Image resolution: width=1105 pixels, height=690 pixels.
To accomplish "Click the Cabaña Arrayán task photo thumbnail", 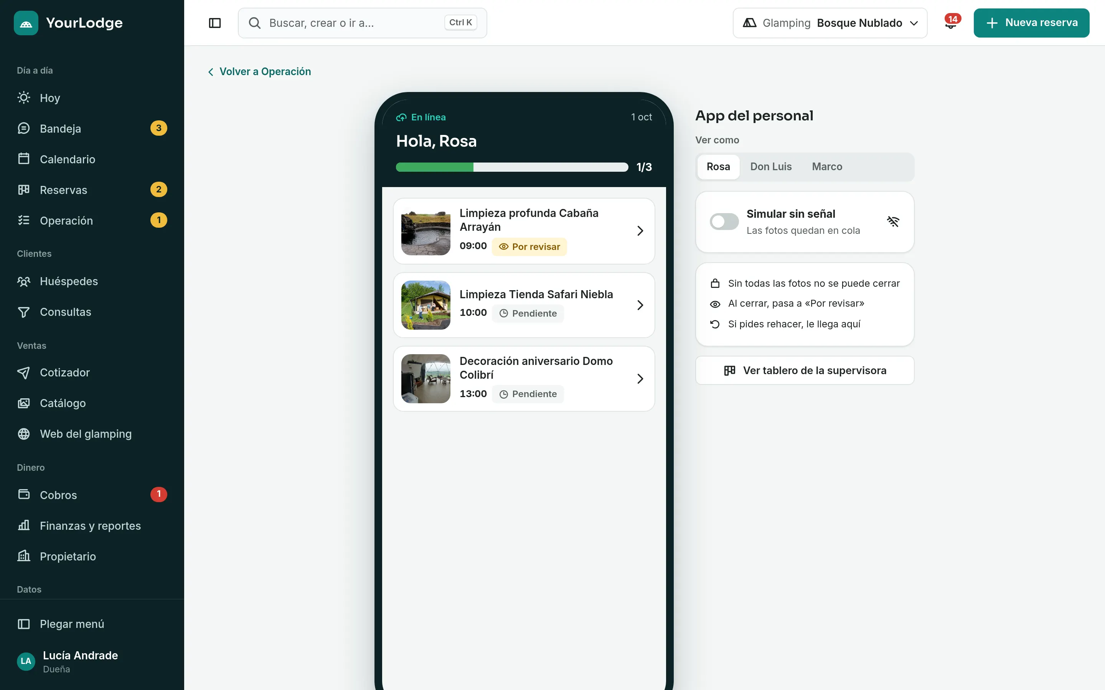I will click(426, 231).
